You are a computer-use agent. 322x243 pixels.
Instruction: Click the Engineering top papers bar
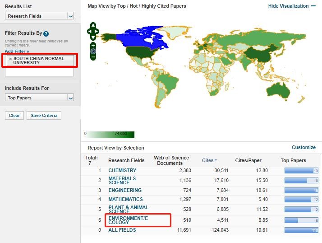pos(301,190)
